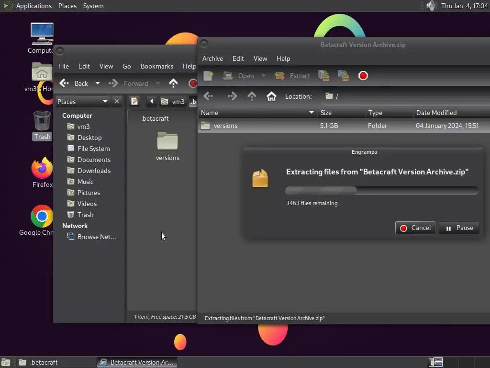Pause the extraction
The height and width of the screenshot is (368, 490).
click(459, 228)
